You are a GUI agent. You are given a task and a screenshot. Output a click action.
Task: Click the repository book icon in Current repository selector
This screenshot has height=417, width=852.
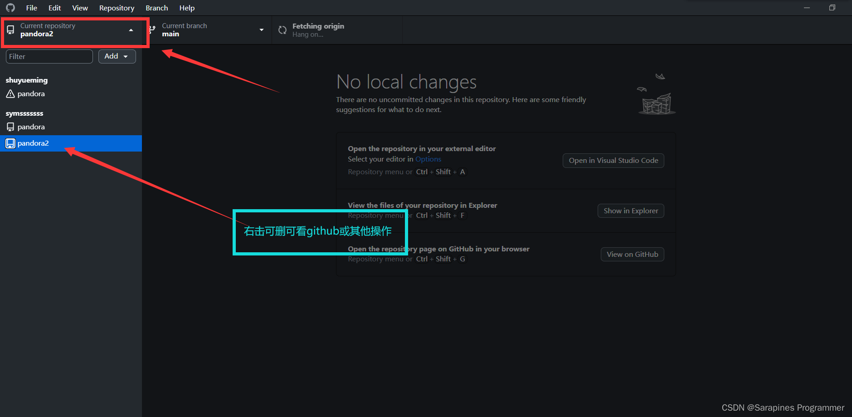(10, 29)
